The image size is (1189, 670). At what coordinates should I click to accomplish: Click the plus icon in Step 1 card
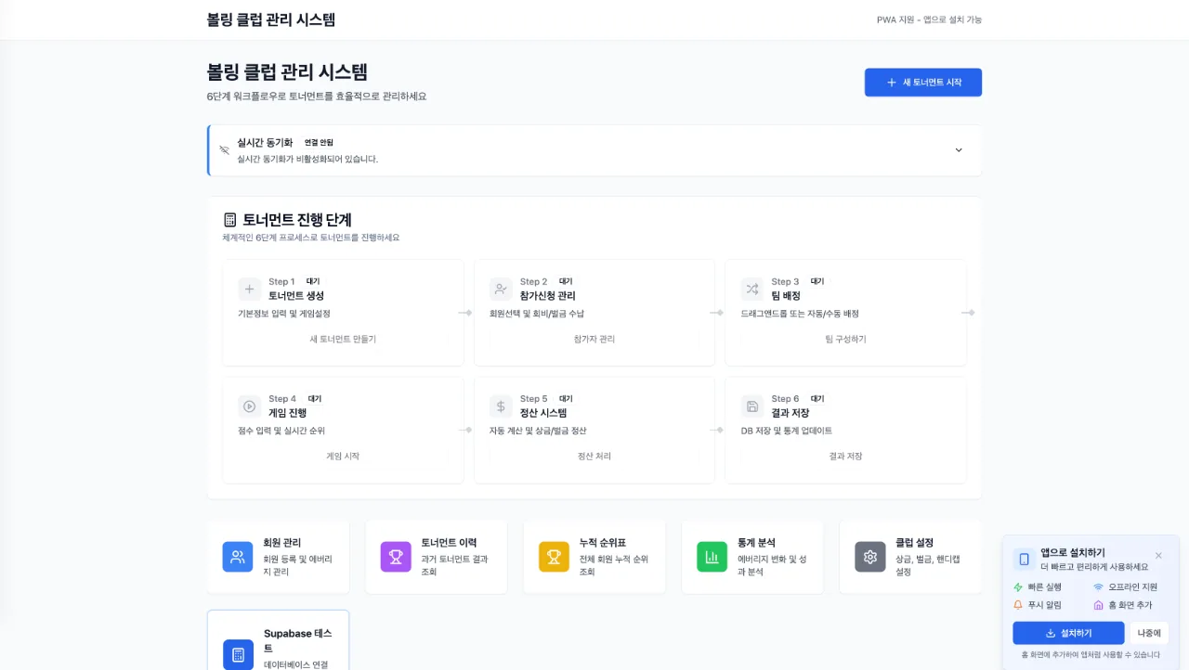click(249, 289)
